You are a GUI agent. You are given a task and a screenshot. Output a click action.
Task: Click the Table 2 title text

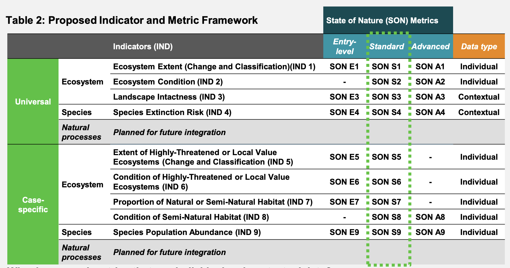132,20
